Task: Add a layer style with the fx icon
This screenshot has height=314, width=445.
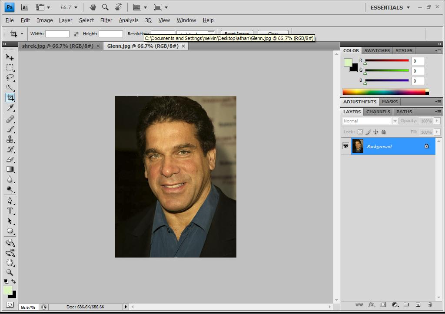Action: pyautogui.click(x=371, y=304)
